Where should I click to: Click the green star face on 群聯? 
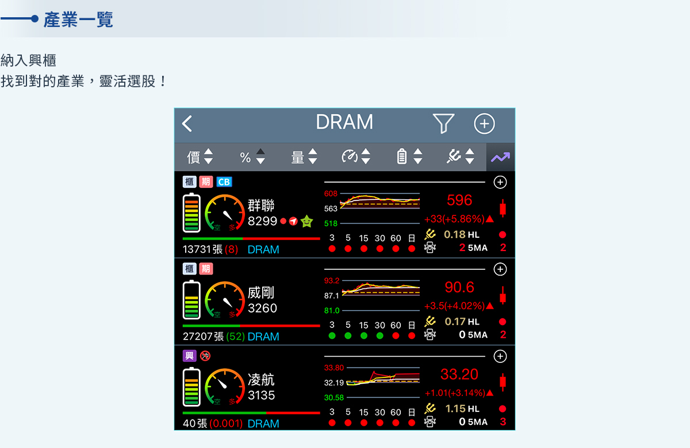[x=307, y=221]
